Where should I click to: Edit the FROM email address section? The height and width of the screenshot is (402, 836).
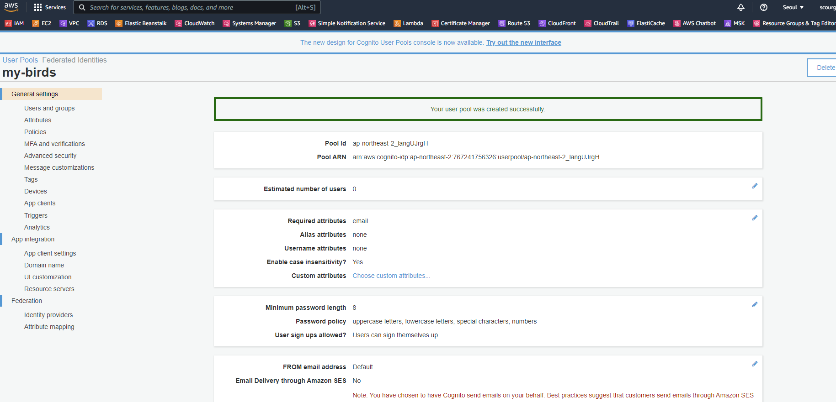(x=755, y=364)
